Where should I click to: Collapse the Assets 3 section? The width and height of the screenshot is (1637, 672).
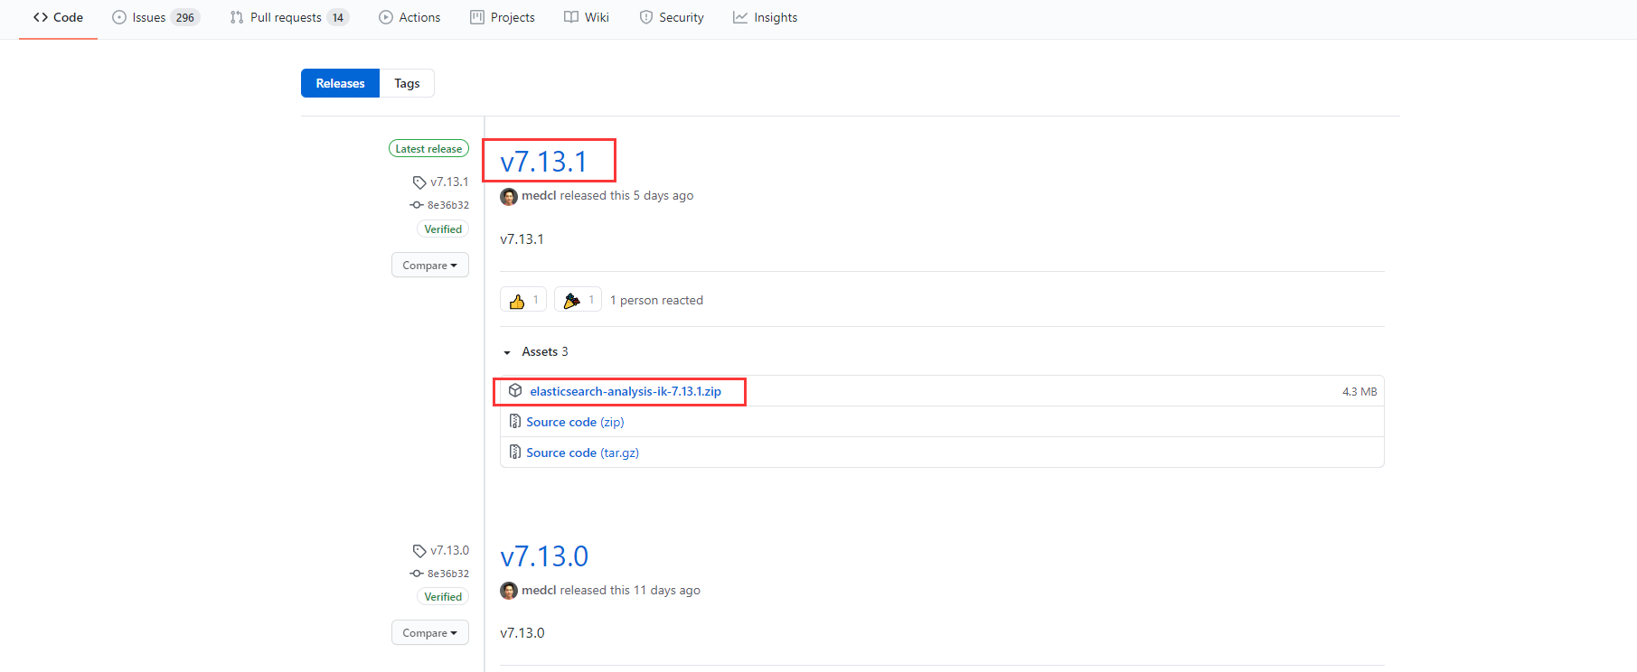(536, 351)
